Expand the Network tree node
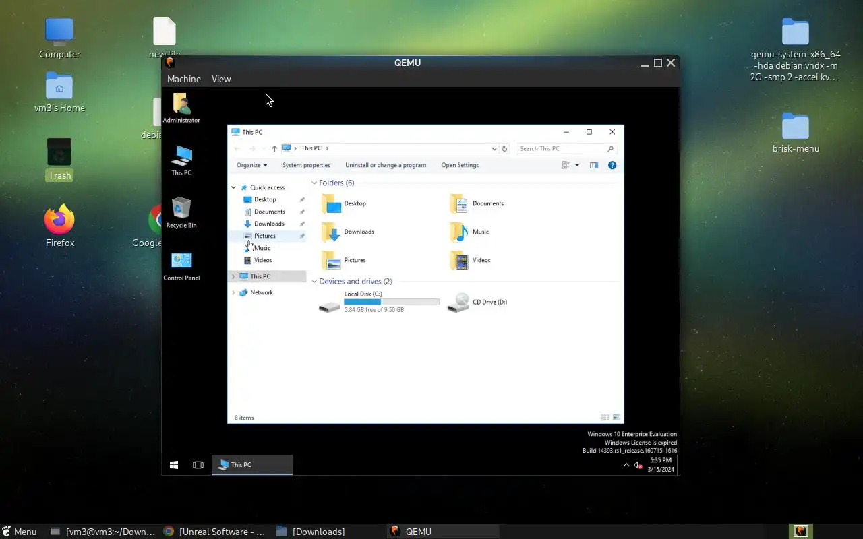The image size is (863, 539). [x=234, y=292]
